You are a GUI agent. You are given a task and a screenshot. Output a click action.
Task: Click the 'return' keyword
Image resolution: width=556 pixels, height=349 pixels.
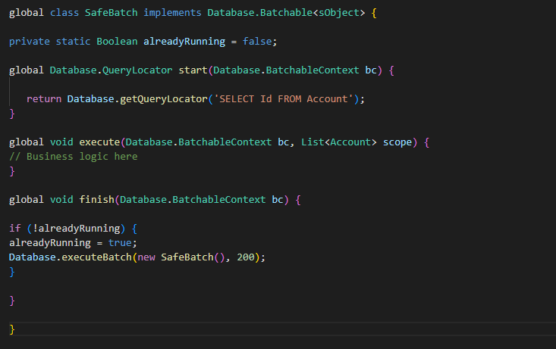[44, 98]
